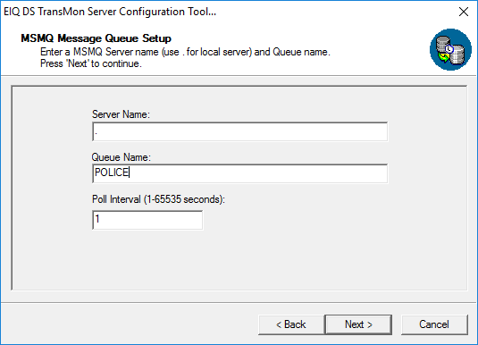Proceed using the Next > button

point(358,324)
